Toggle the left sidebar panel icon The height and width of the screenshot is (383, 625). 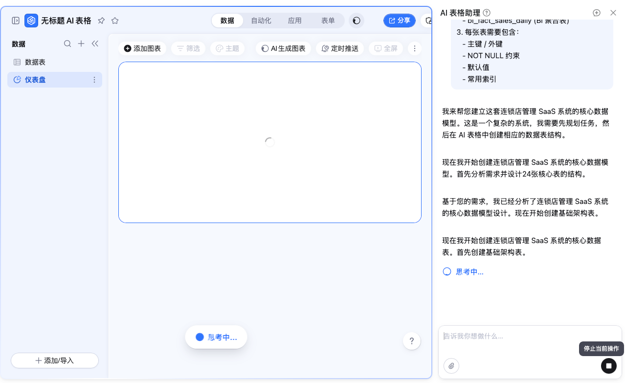click(16, 21)
